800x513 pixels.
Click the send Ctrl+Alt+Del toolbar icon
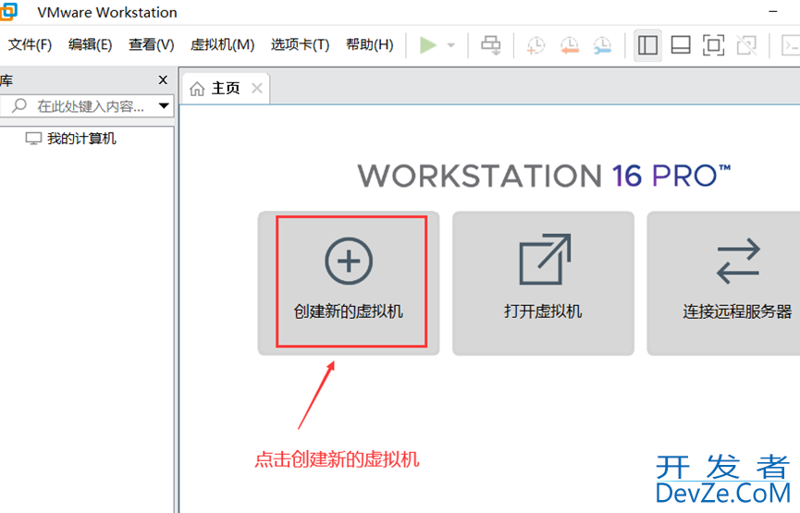coord(491,45)
